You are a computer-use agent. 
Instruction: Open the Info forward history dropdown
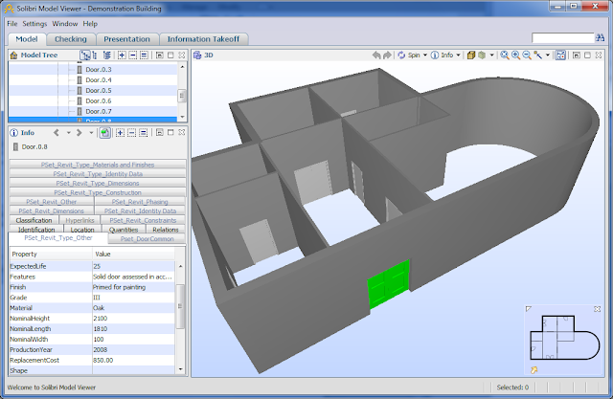(x=91, y=133)
